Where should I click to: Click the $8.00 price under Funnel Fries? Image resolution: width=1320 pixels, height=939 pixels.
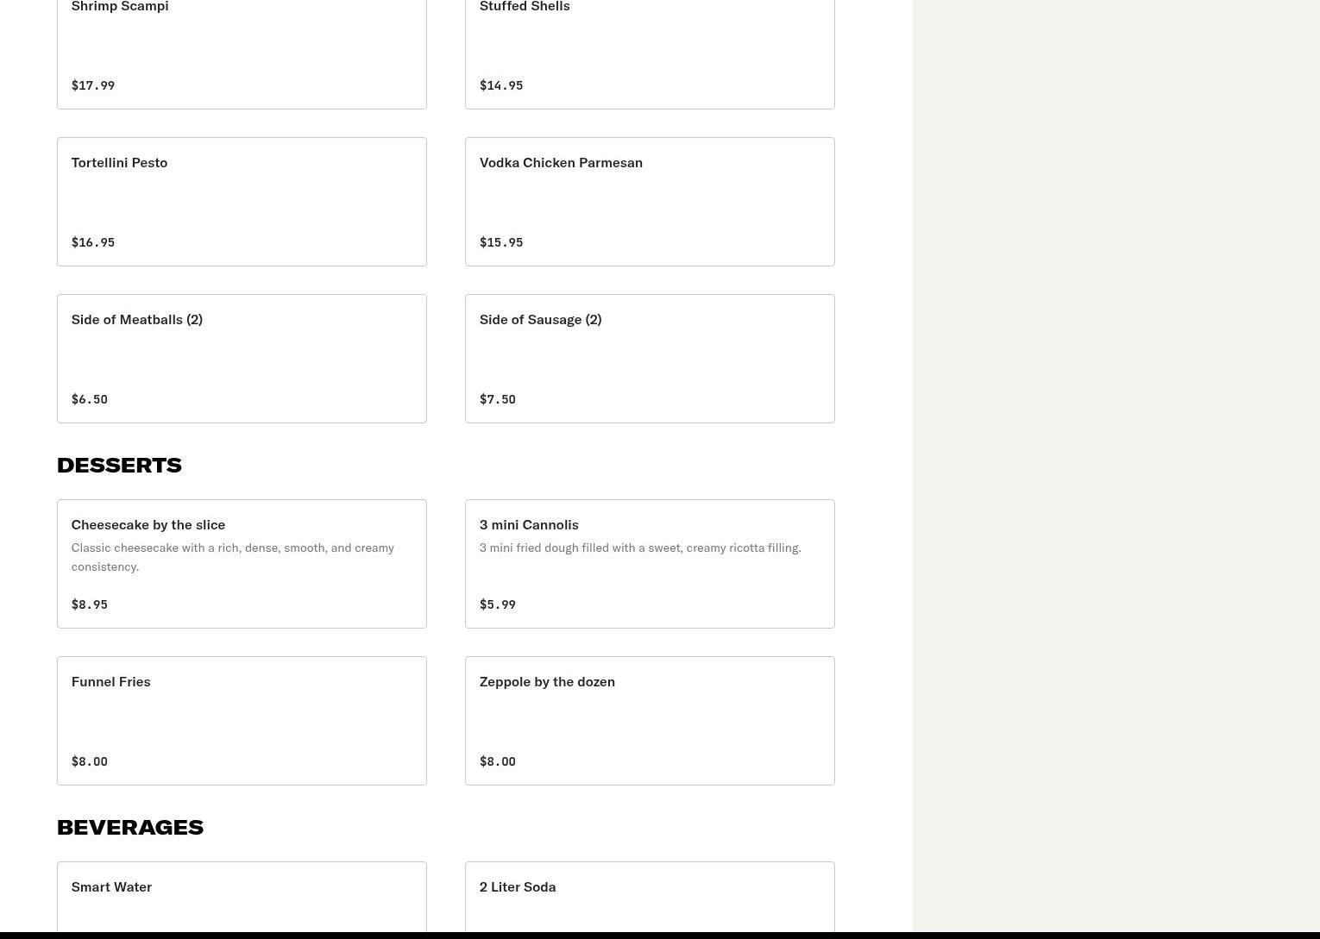tap(90, 761)
